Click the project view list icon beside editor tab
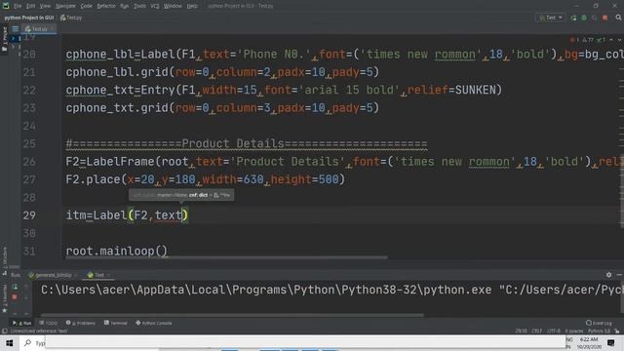The width and height of the screenshot is (624, 351). (x=16, y=29)
